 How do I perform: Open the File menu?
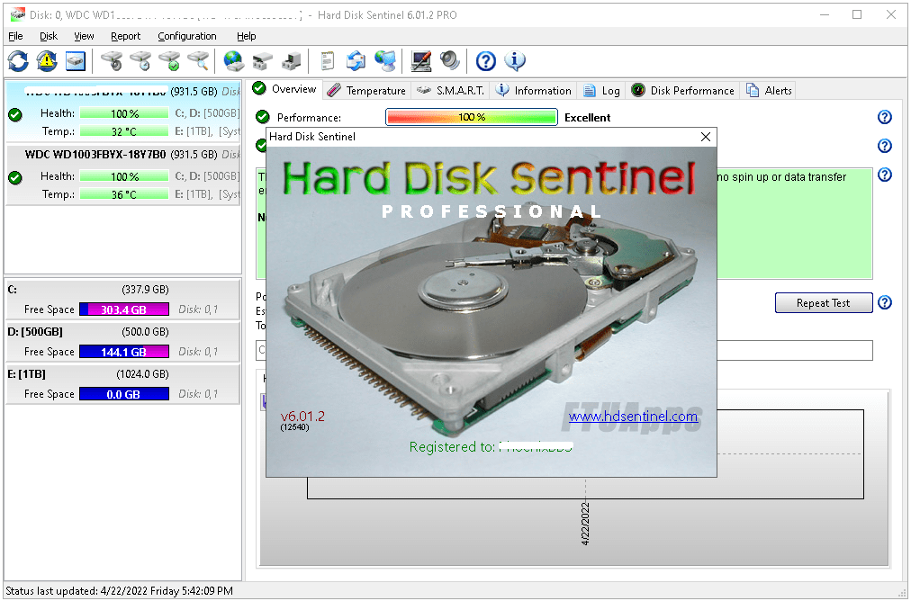(x=15, y=36)
